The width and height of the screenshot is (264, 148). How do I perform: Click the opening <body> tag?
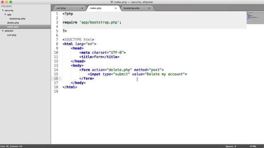[77, 66]
